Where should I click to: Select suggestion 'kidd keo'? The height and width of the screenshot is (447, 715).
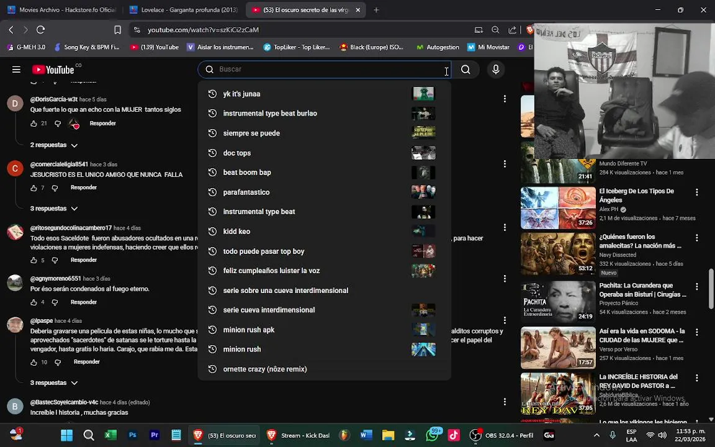[324, 231]
